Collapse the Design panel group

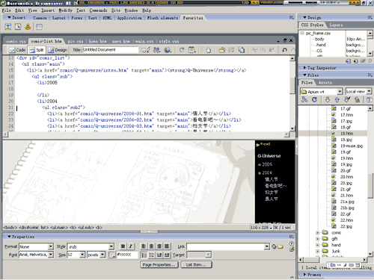pos(304,17)
